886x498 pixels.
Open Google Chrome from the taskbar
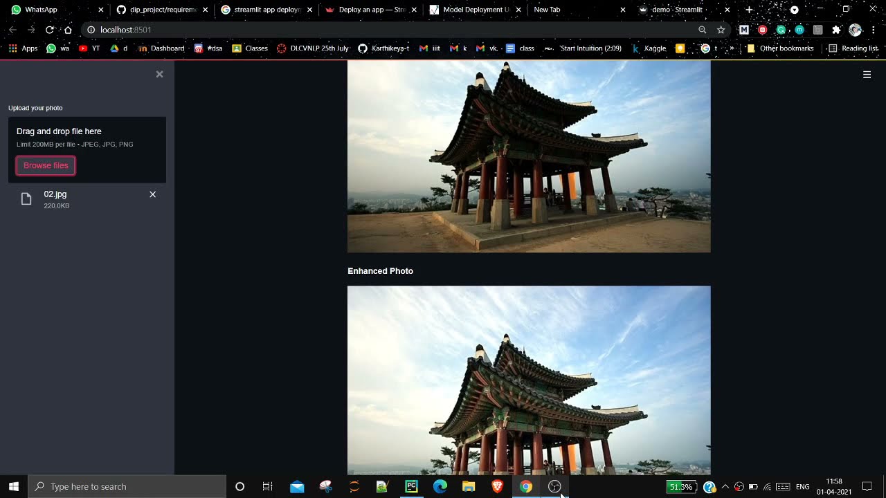(526, 486)
